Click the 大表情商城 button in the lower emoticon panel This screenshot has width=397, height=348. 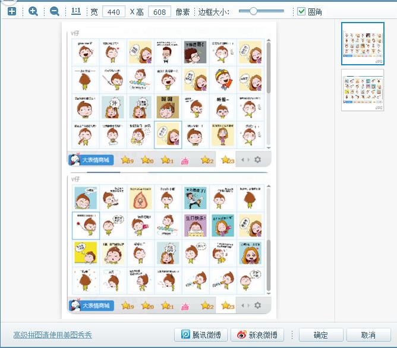91,305
